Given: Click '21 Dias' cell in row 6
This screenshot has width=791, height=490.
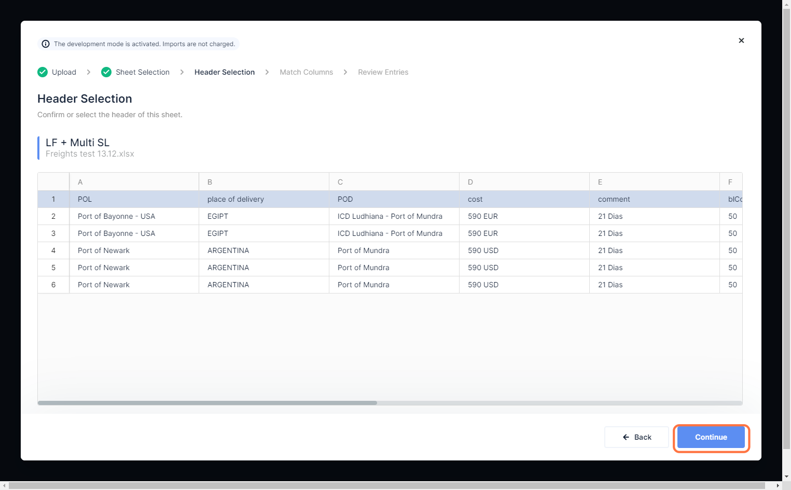Looking at the screenshot, I should [655, 285].
